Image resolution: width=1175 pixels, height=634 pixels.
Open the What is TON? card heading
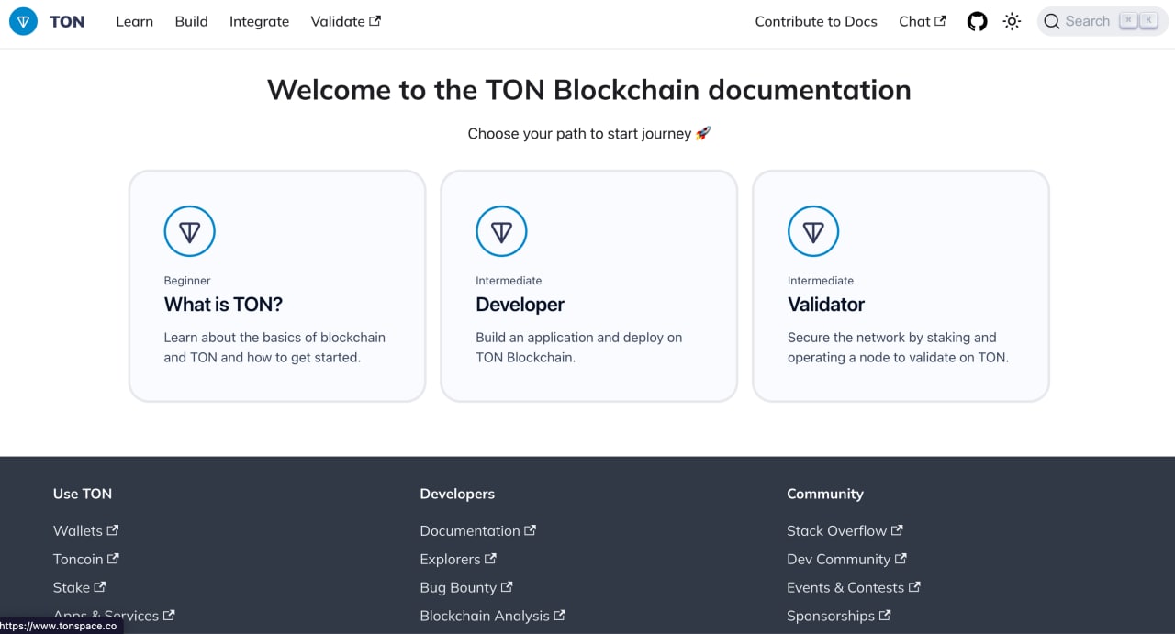223,305
